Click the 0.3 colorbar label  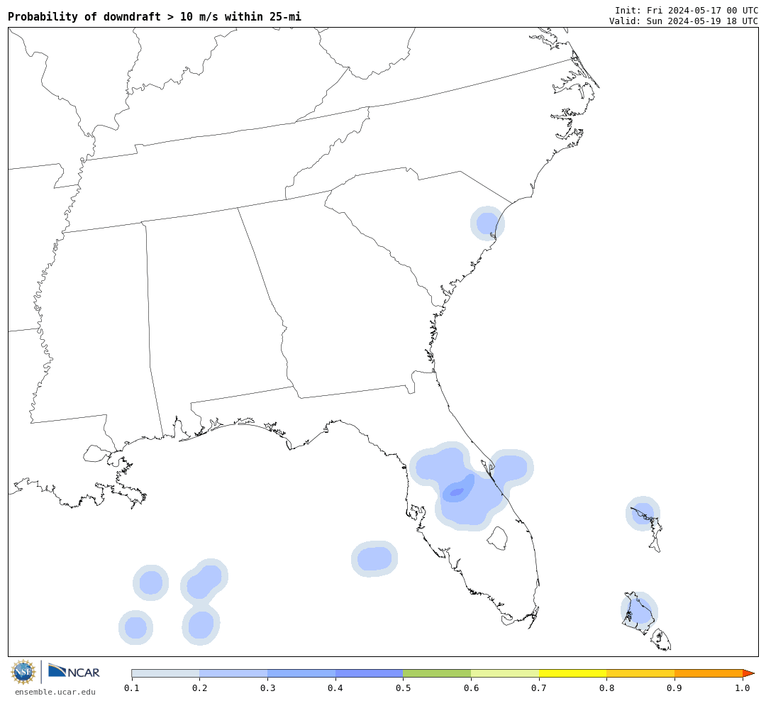pyautogui.click(x=267, y=688)
